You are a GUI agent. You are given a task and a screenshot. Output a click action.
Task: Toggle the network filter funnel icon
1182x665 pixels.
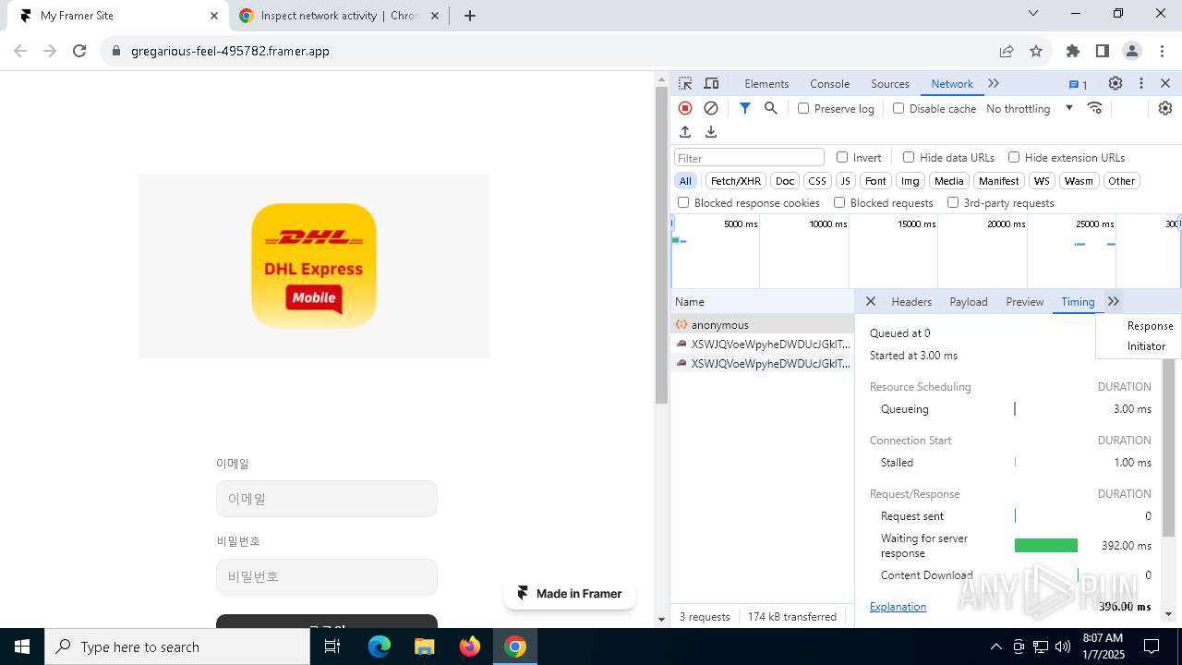point(745,108)
